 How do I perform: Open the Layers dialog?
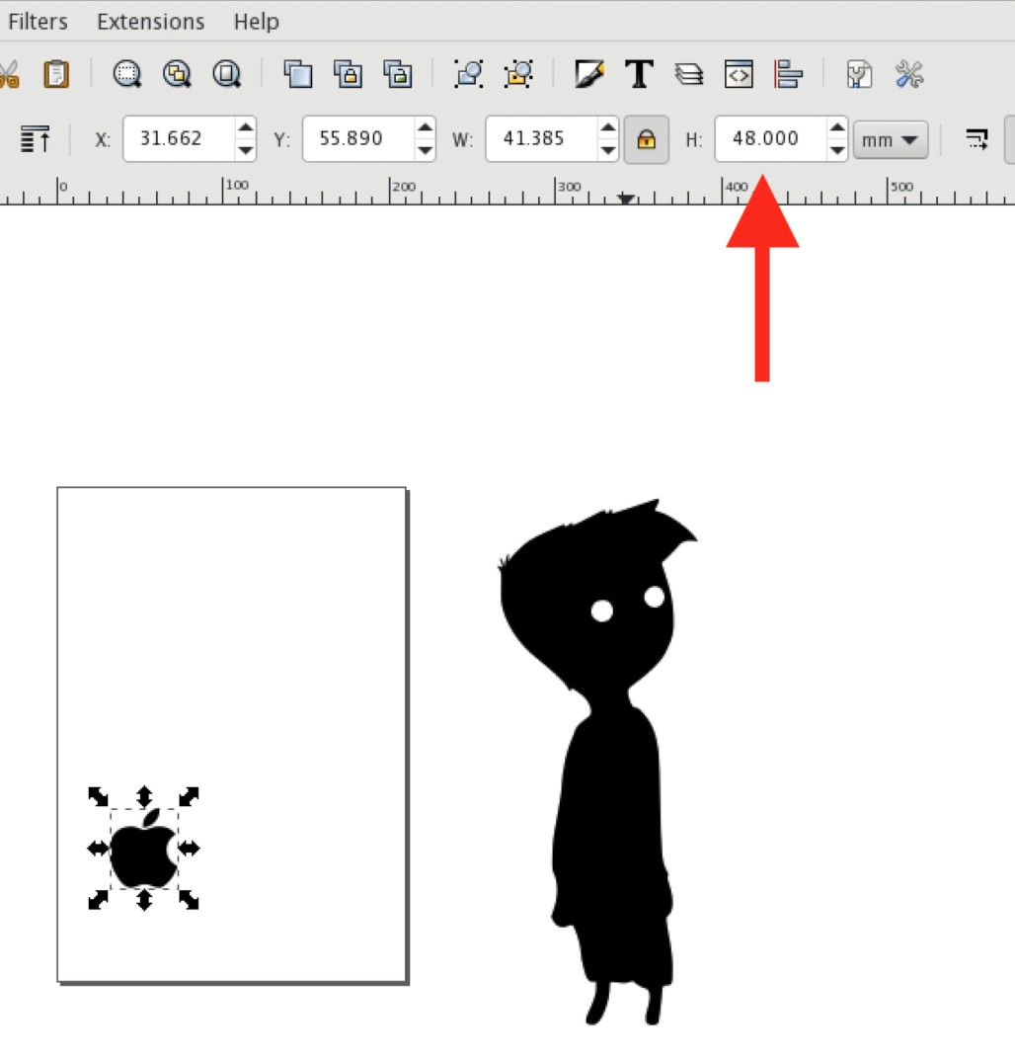(689, 74)
